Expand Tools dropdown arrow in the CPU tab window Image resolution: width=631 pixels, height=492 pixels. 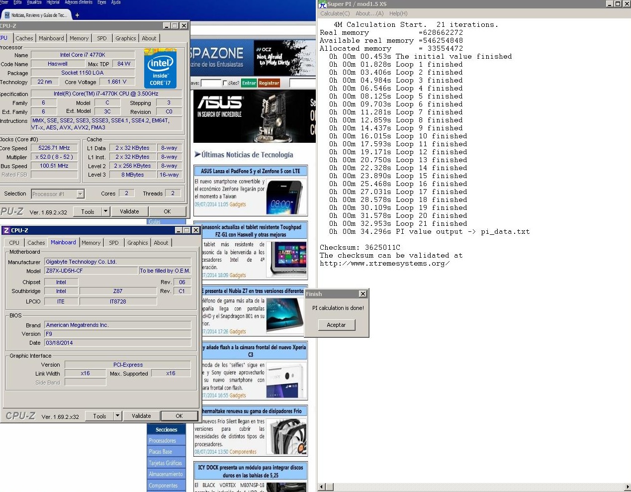(105, 211)
